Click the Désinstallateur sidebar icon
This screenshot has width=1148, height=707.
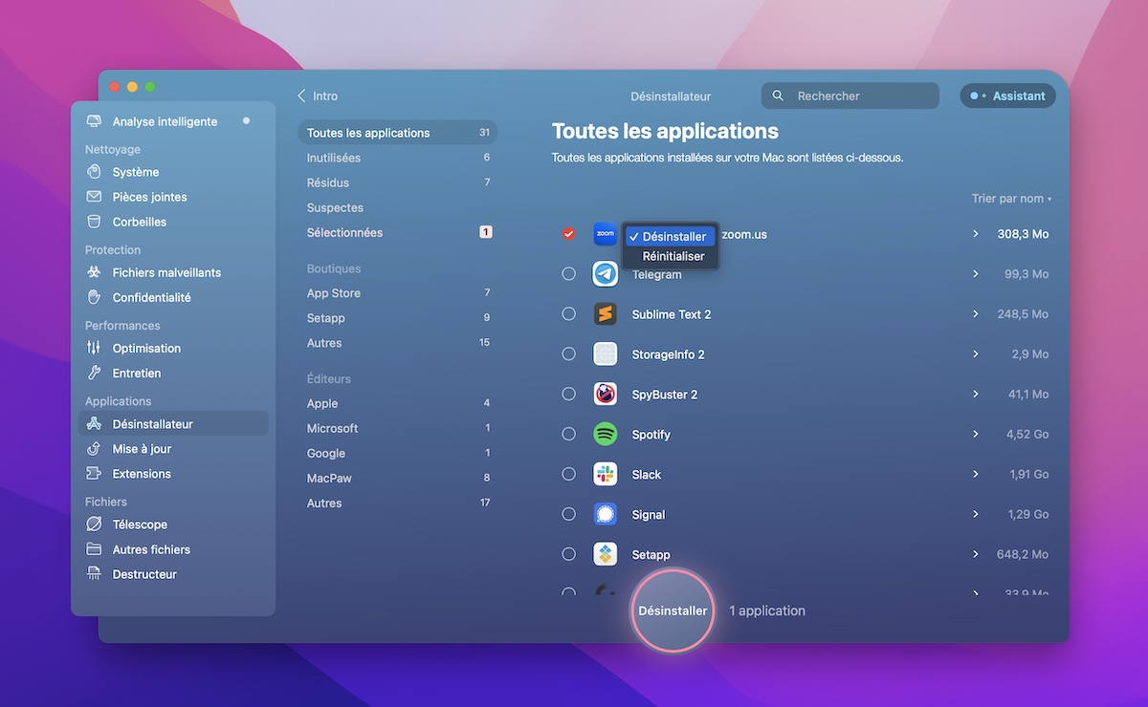coord(94,423)
